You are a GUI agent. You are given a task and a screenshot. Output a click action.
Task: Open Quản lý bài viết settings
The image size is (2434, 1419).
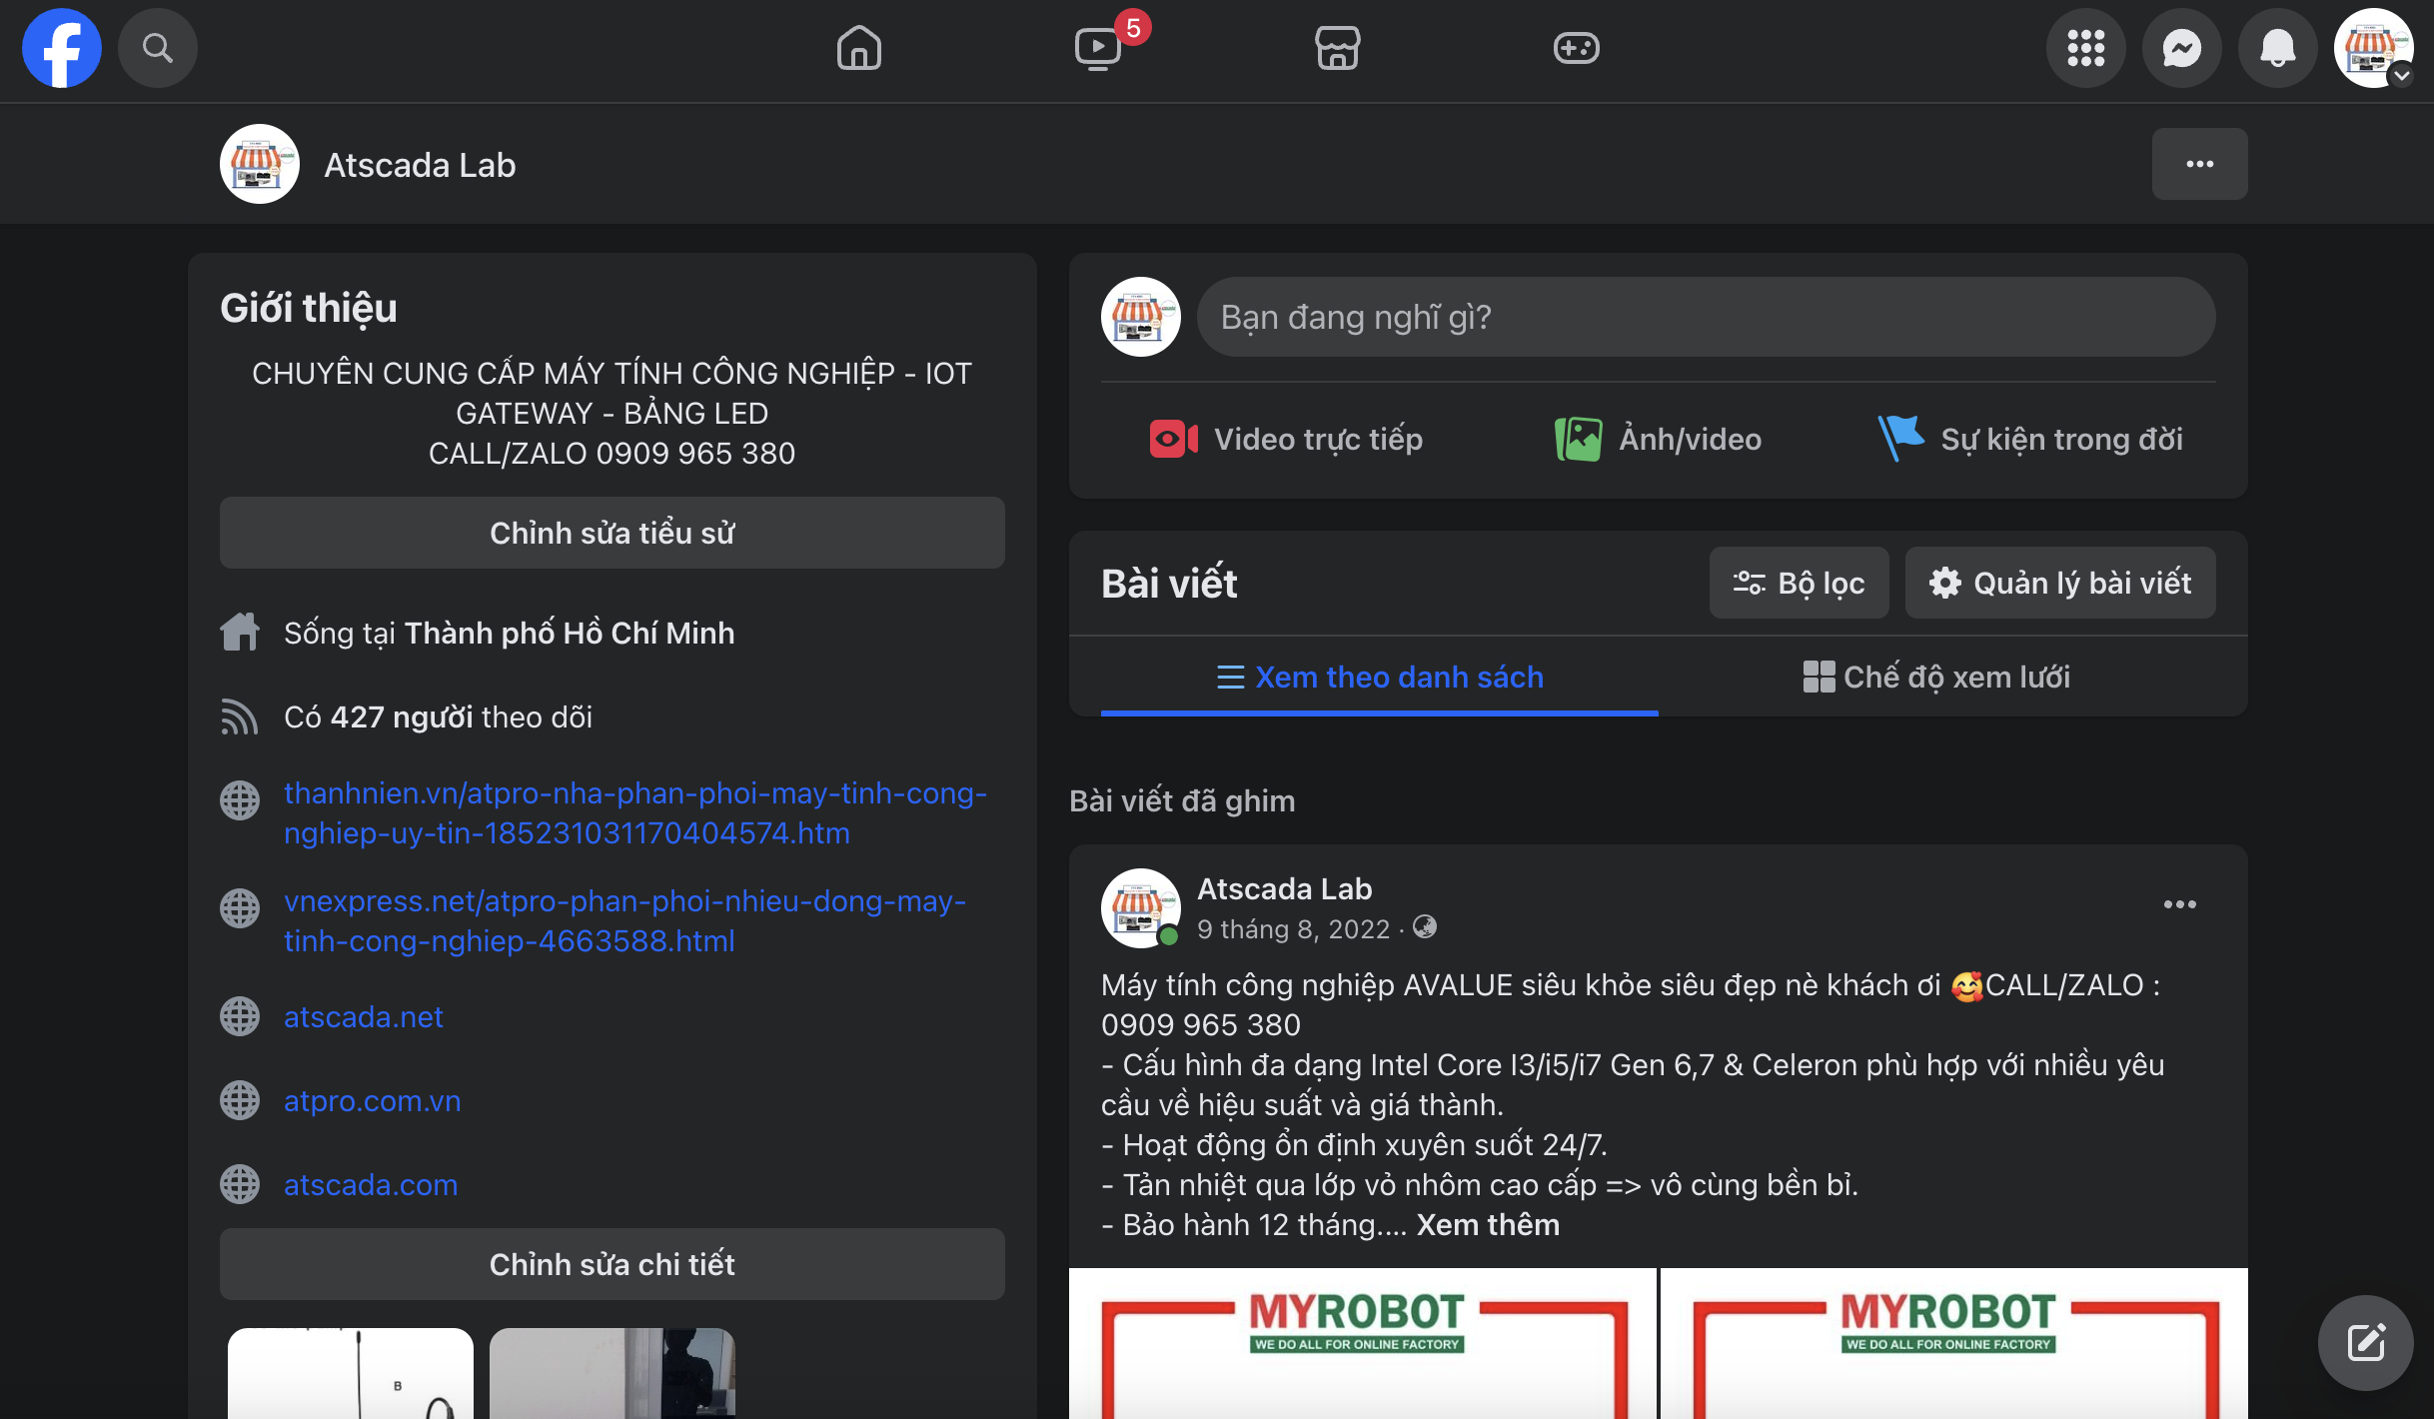(2059, 583)
